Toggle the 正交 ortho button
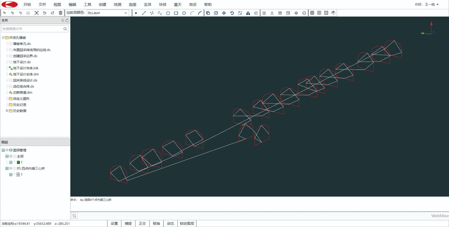449x227 pixels. (x=142, y=223)
